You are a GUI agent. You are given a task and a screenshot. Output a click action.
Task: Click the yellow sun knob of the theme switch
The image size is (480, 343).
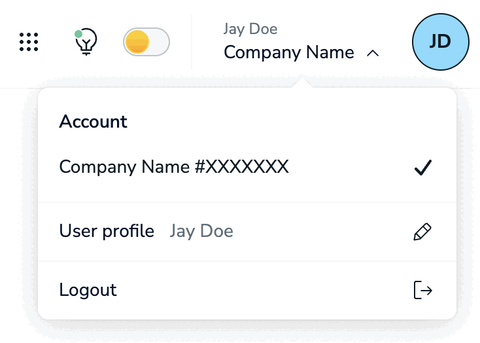tap(137, 43)
